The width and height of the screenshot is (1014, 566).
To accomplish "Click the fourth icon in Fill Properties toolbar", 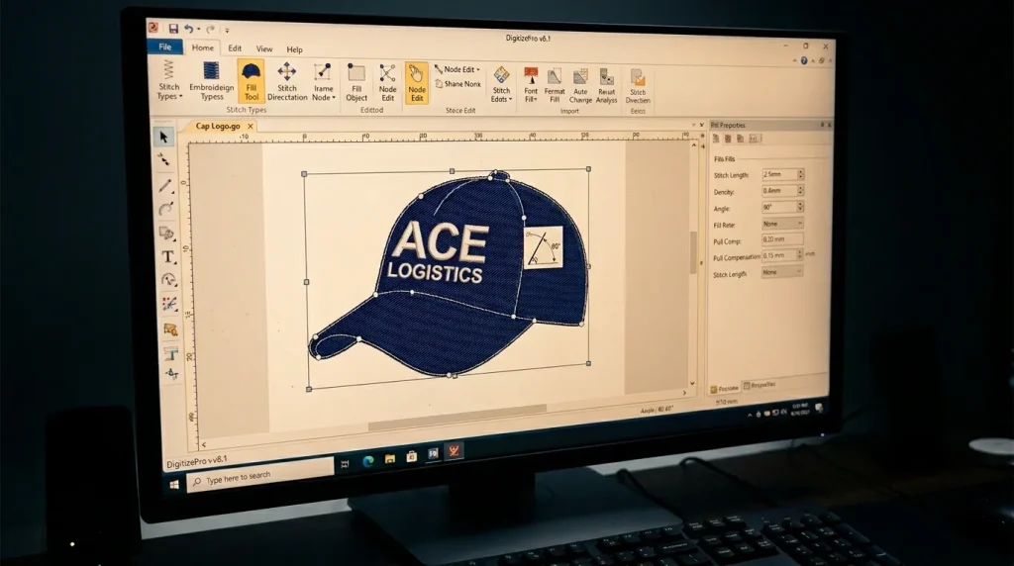I will point(754,139).
